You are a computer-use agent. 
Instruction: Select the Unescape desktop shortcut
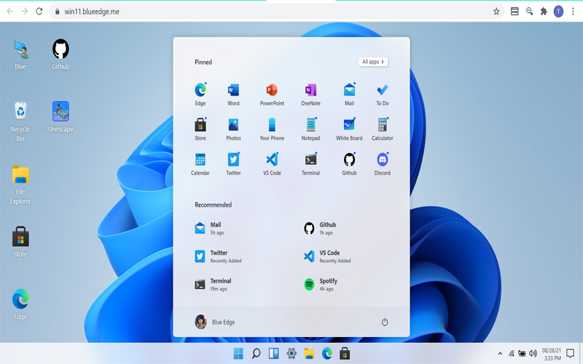(x=60, y=117)
